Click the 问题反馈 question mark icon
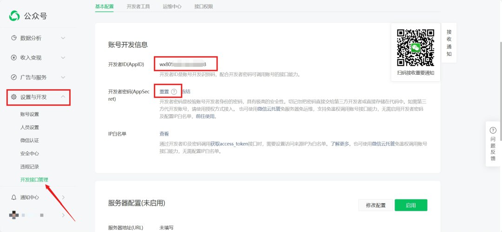The image size is (502, 232). coord(493,130)
